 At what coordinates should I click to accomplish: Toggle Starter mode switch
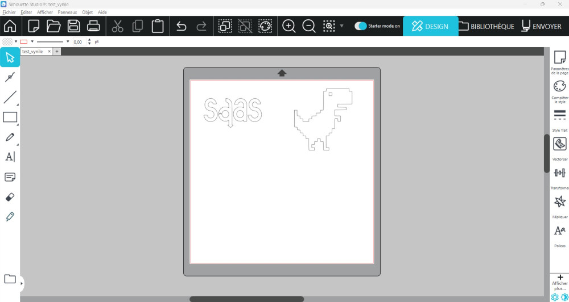click(x=360, y=26)
